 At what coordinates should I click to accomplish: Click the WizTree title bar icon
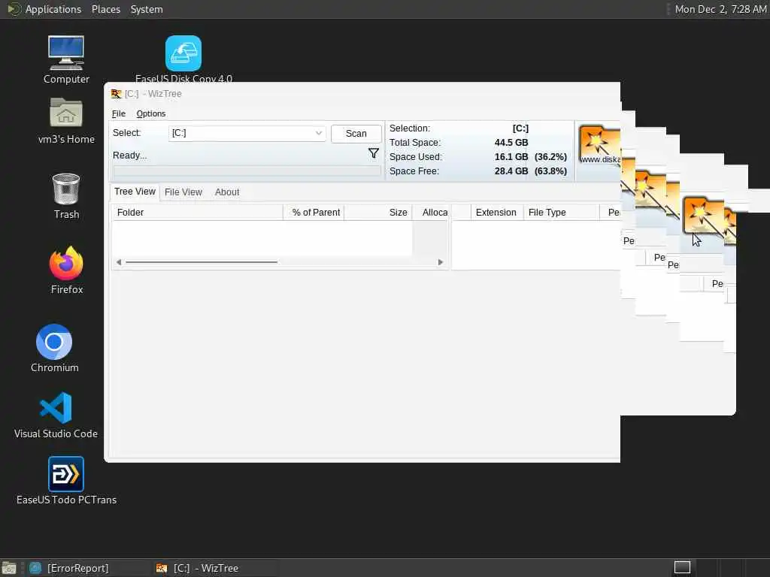(116, 94)
